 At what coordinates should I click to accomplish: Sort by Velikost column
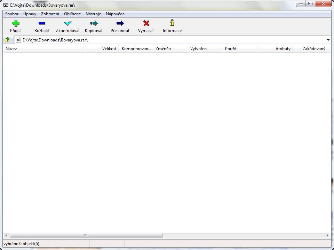click(x=101, y=49)
